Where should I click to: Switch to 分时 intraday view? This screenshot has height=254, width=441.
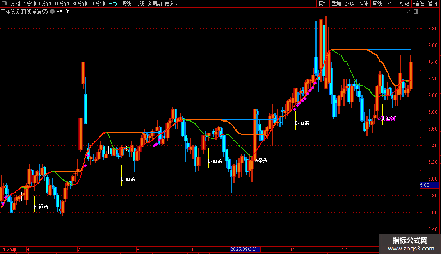coord(16,4)
